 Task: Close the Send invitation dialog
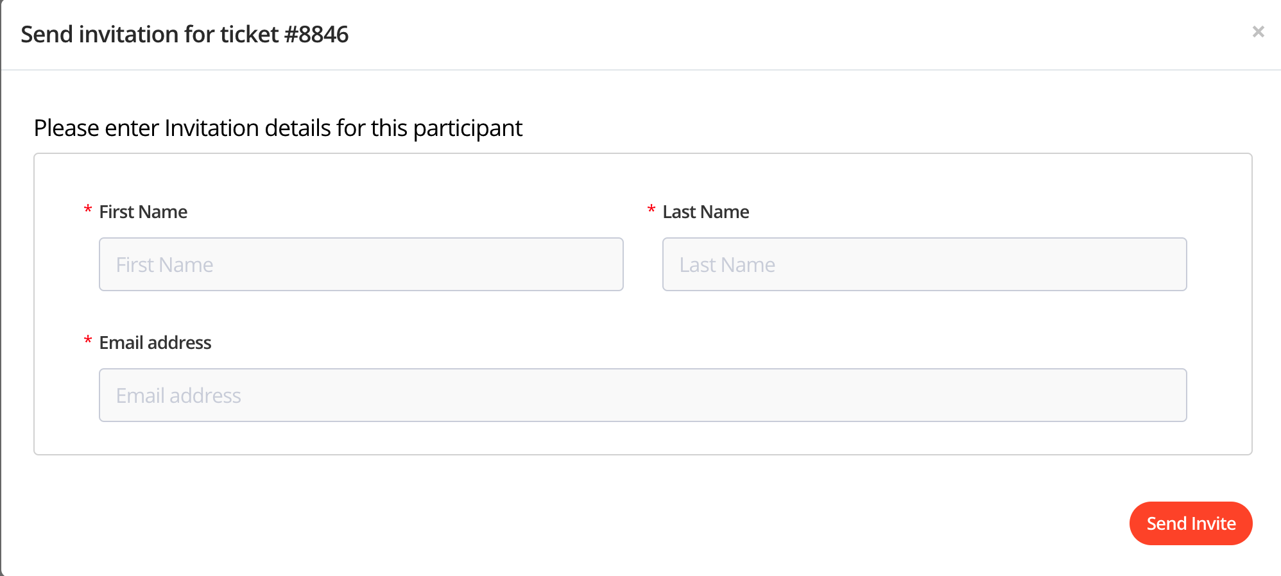[1258, 31]
